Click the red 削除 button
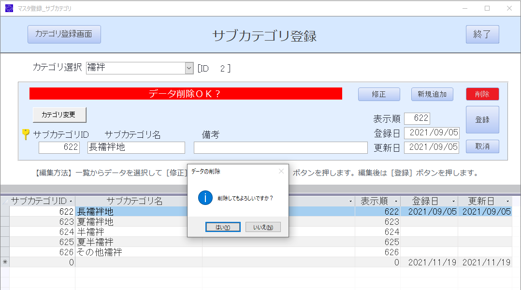Screen dimensions: 521x290 click(x=482, y=94)
